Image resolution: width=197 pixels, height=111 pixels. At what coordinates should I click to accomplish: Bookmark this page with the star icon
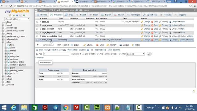point(190,6)
